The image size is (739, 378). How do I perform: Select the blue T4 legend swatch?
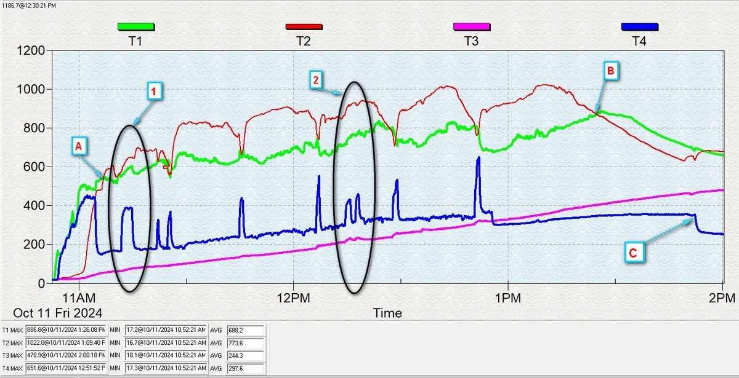640,26
